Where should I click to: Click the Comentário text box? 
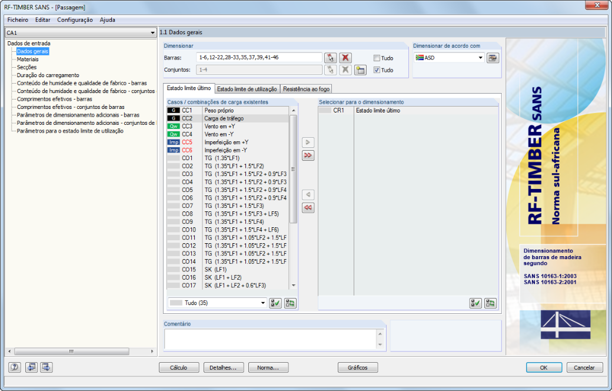point(271,339)
